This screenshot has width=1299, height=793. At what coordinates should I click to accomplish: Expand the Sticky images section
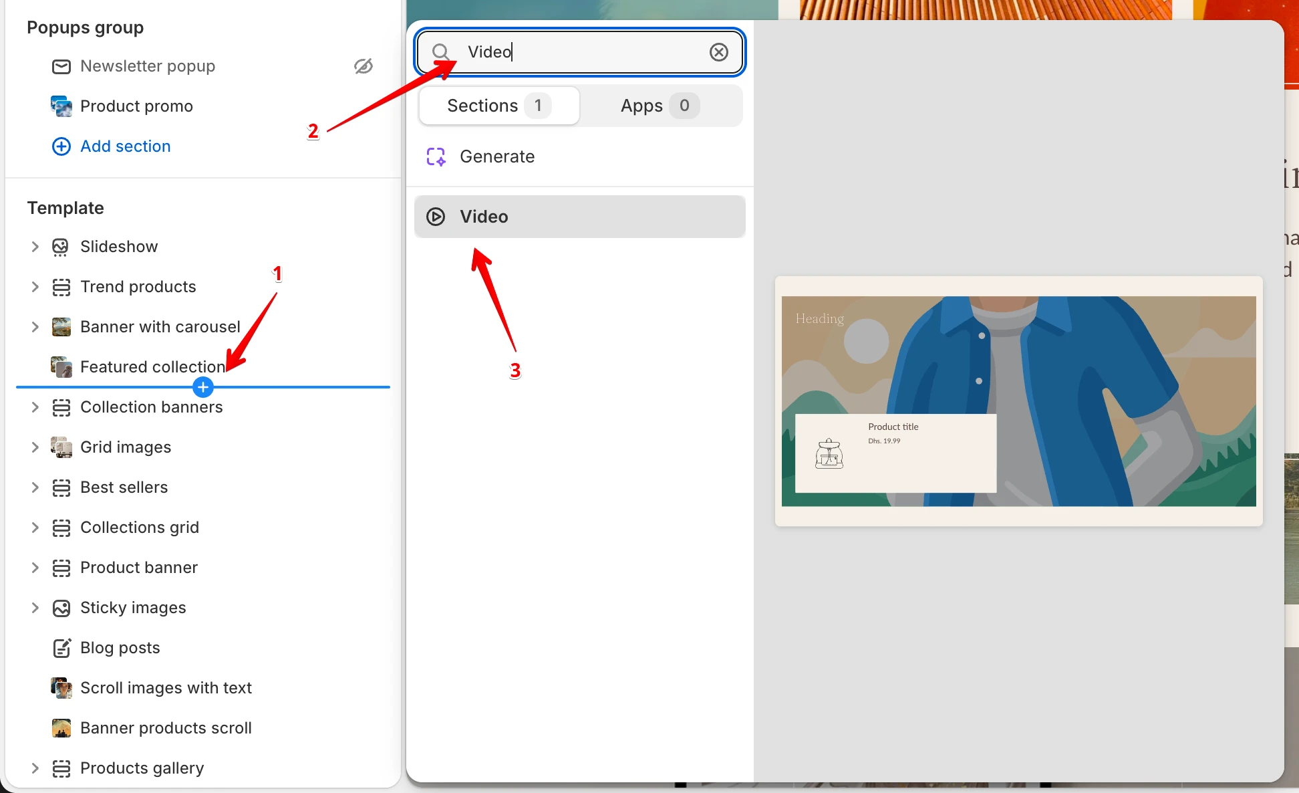[35, 608]
